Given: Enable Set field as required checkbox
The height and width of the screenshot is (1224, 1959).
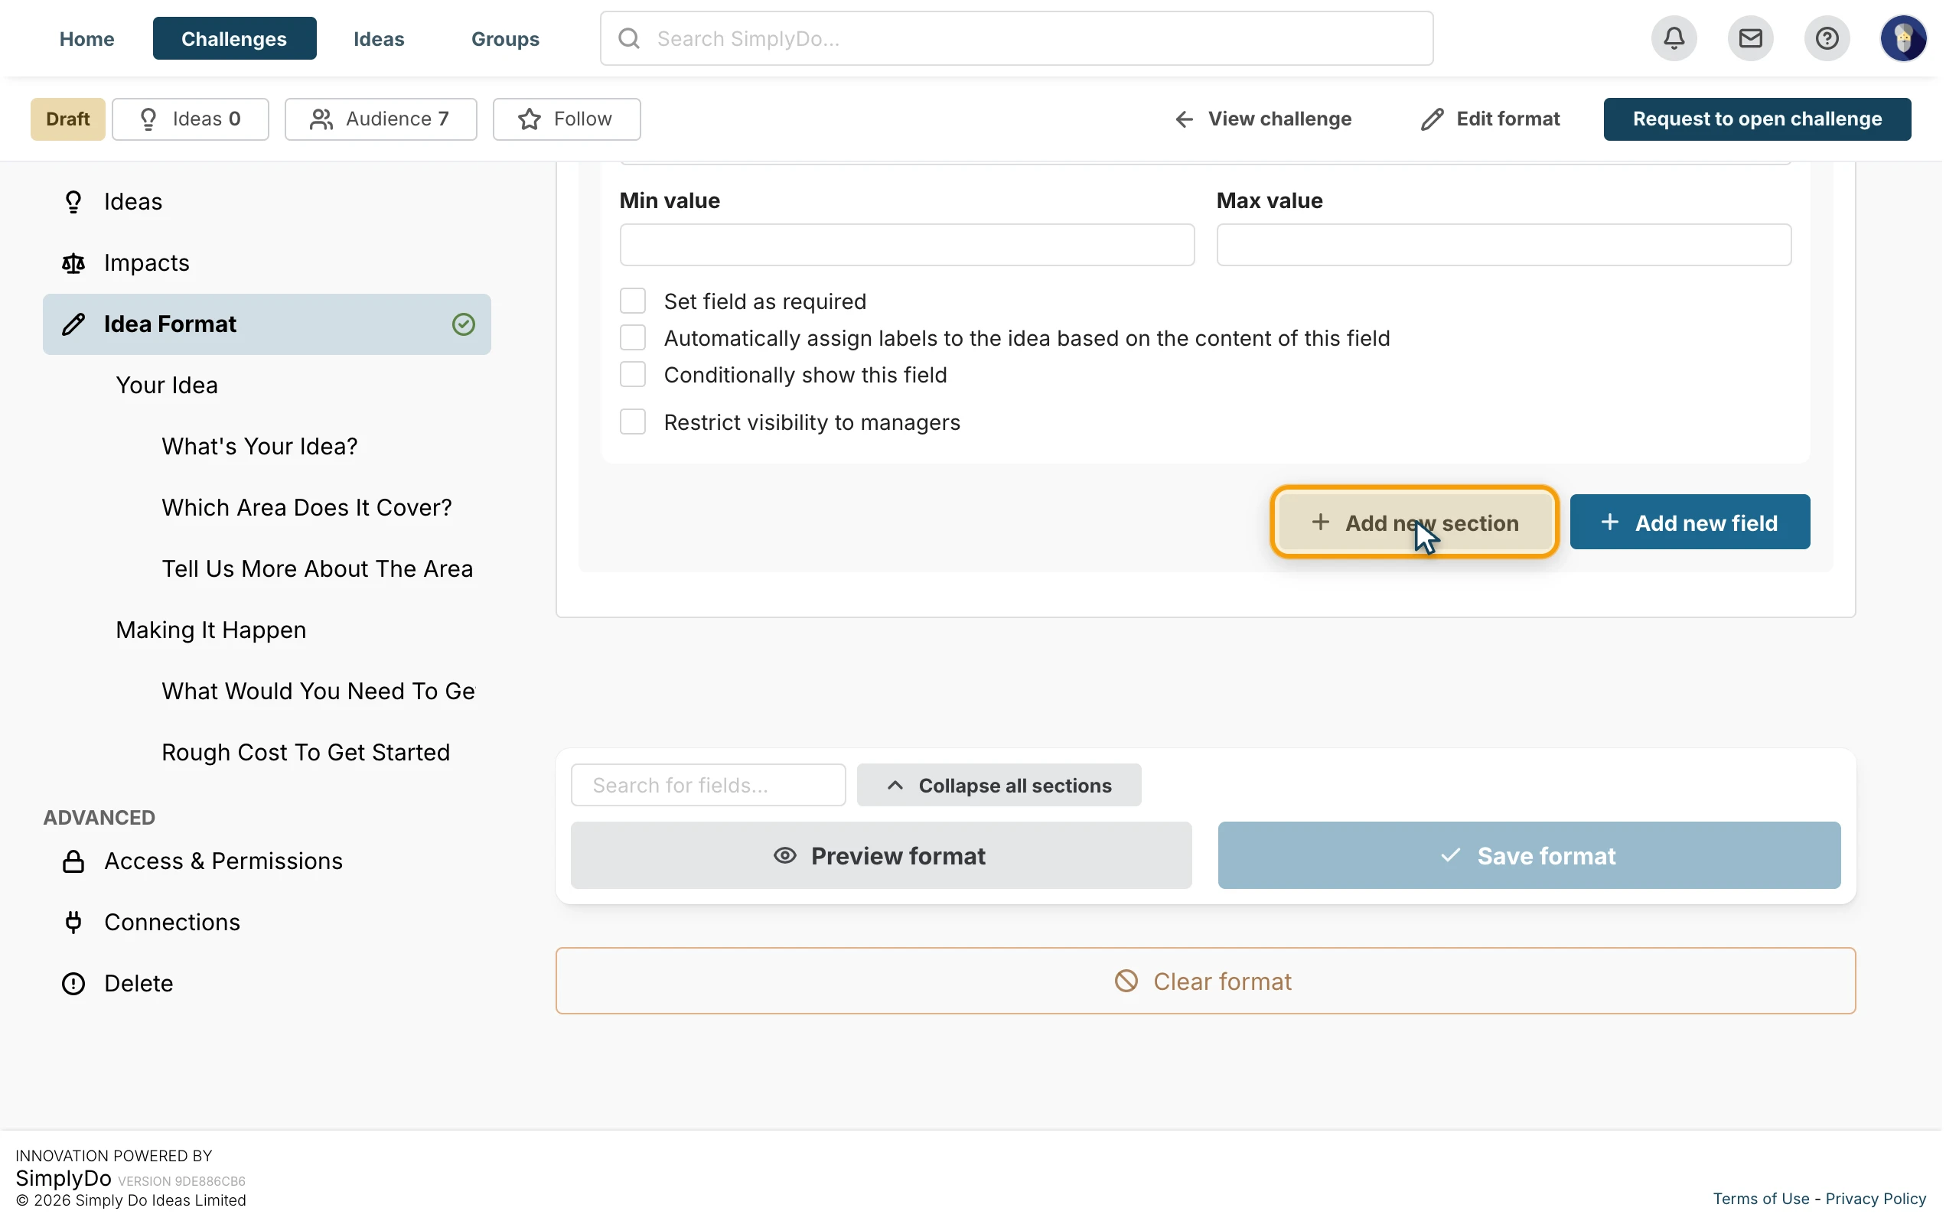Looking at the screenshot, I should [632, 301].
